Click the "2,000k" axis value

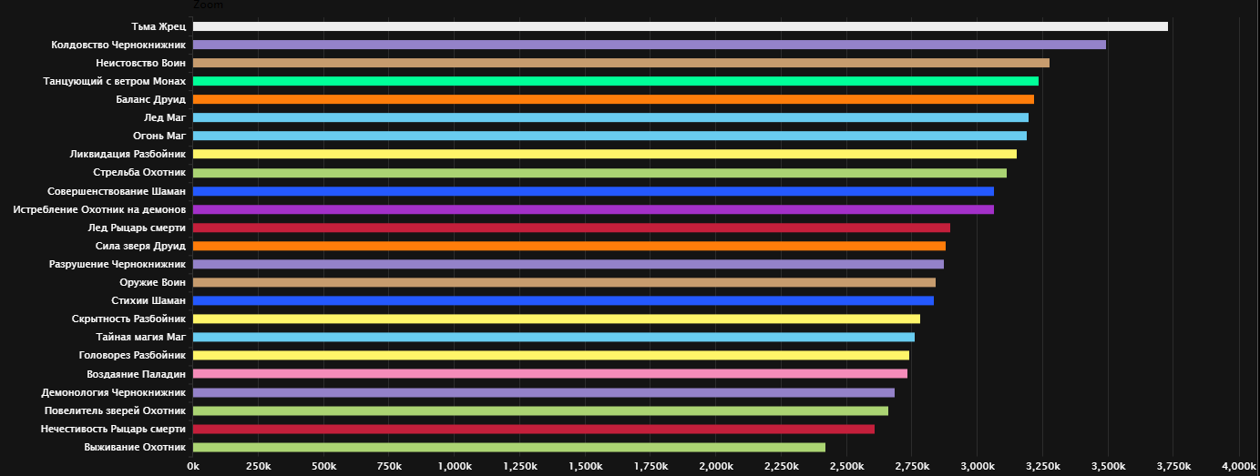716,466
